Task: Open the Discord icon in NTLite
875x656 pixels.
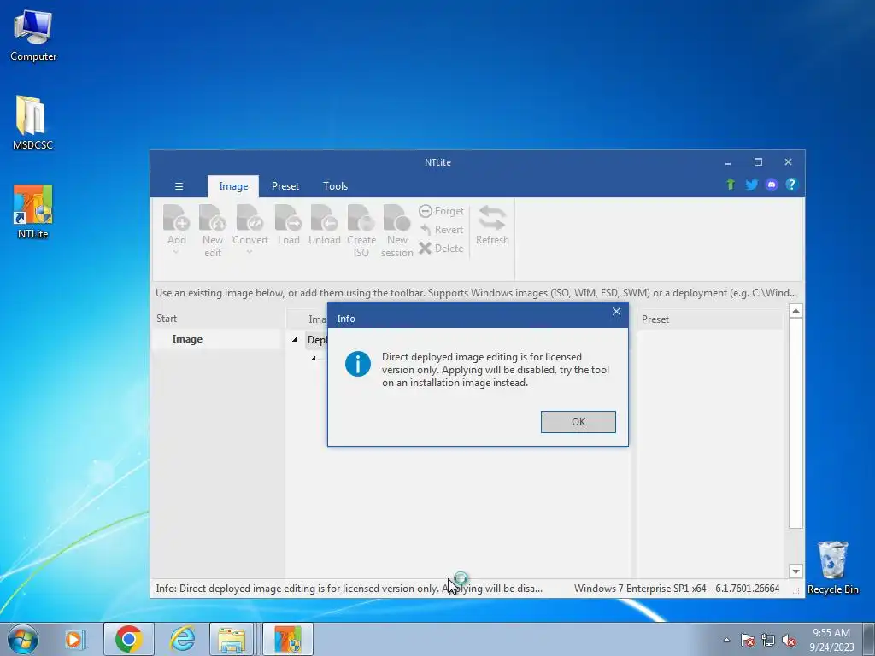Action: (772, 184)
